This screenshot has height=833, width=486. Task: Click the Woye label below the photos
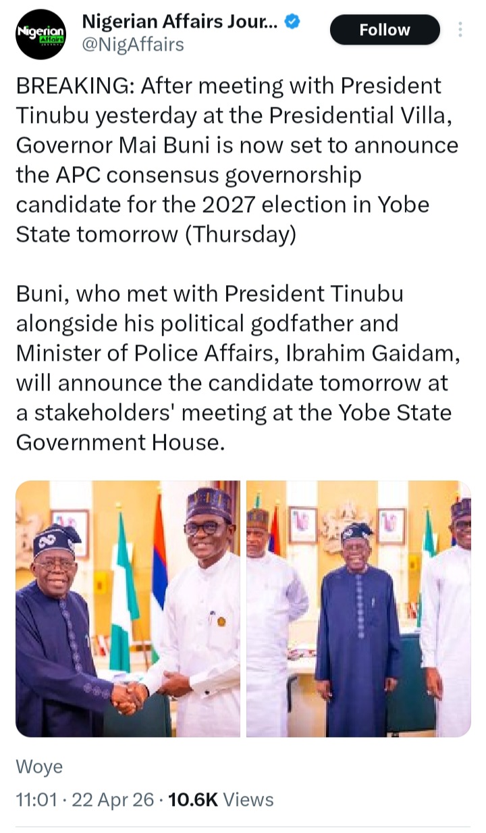tap(39, 767)
